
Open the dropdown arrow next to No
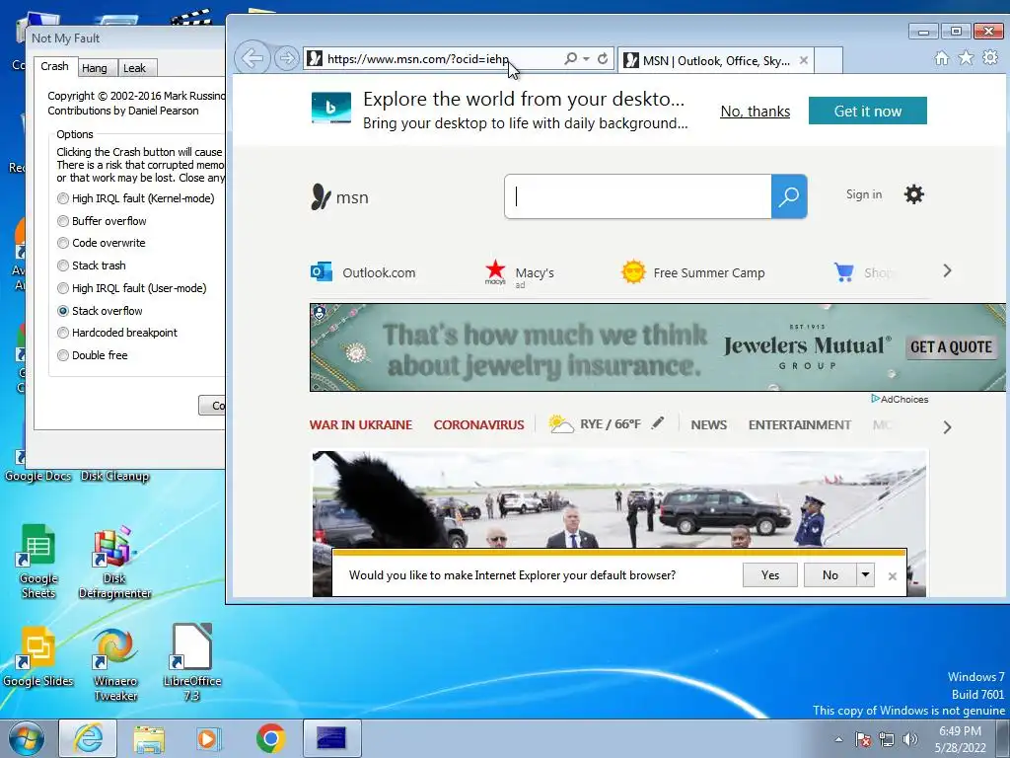click(865, 574)
